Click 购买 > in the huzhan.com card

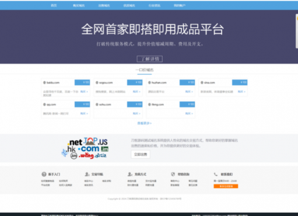(189, 92)
